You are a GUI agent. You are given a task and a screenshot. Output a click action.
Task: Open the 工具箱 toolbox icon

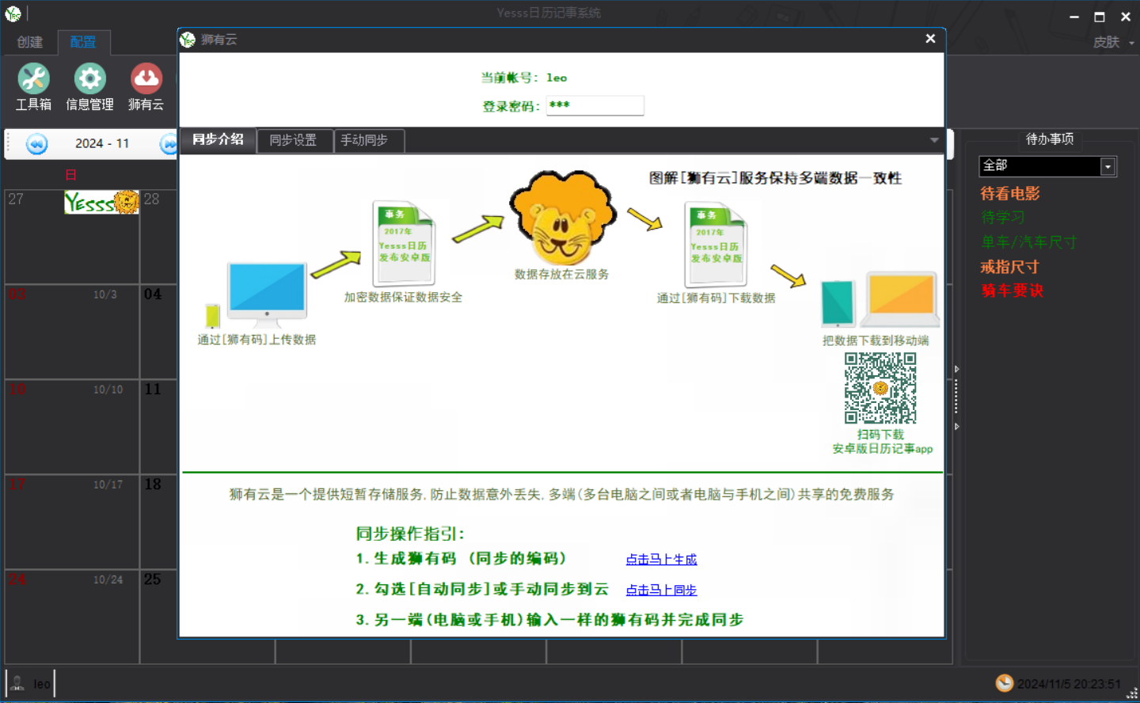33,79
